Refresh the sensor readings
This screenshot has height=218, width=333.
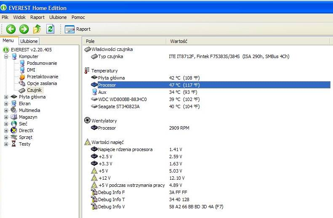(51, 29)
